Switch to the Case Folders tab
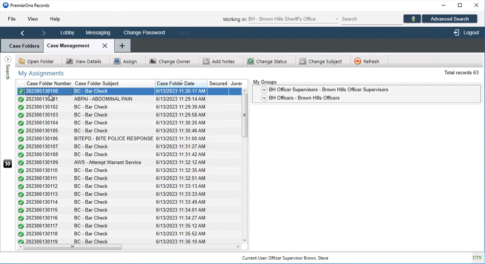This screenshot has width=485, height=264. (24, 46)
